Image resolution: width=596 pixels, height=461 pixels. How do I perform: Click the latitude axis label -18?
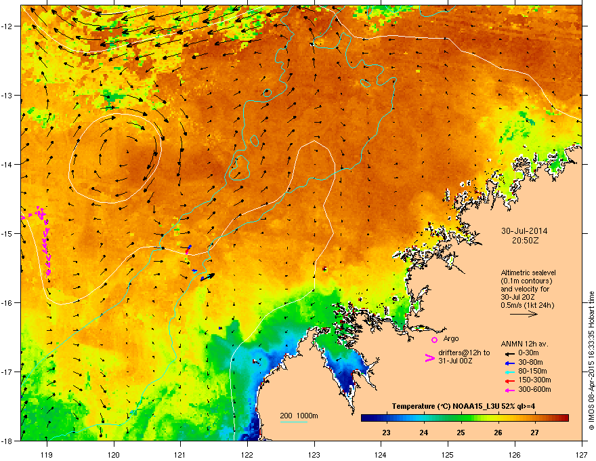(x=7, y=441)
